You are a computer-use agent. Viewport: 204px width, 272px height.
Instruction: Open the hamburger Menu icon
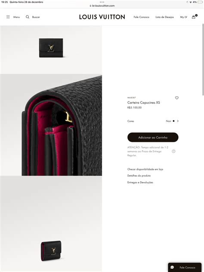(x=8, y=17)
